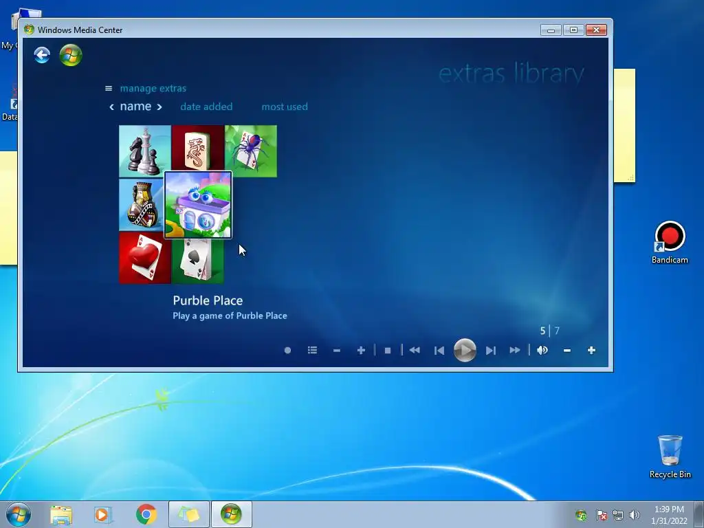Maximize the Windows Media Center window

pos(573,30)
